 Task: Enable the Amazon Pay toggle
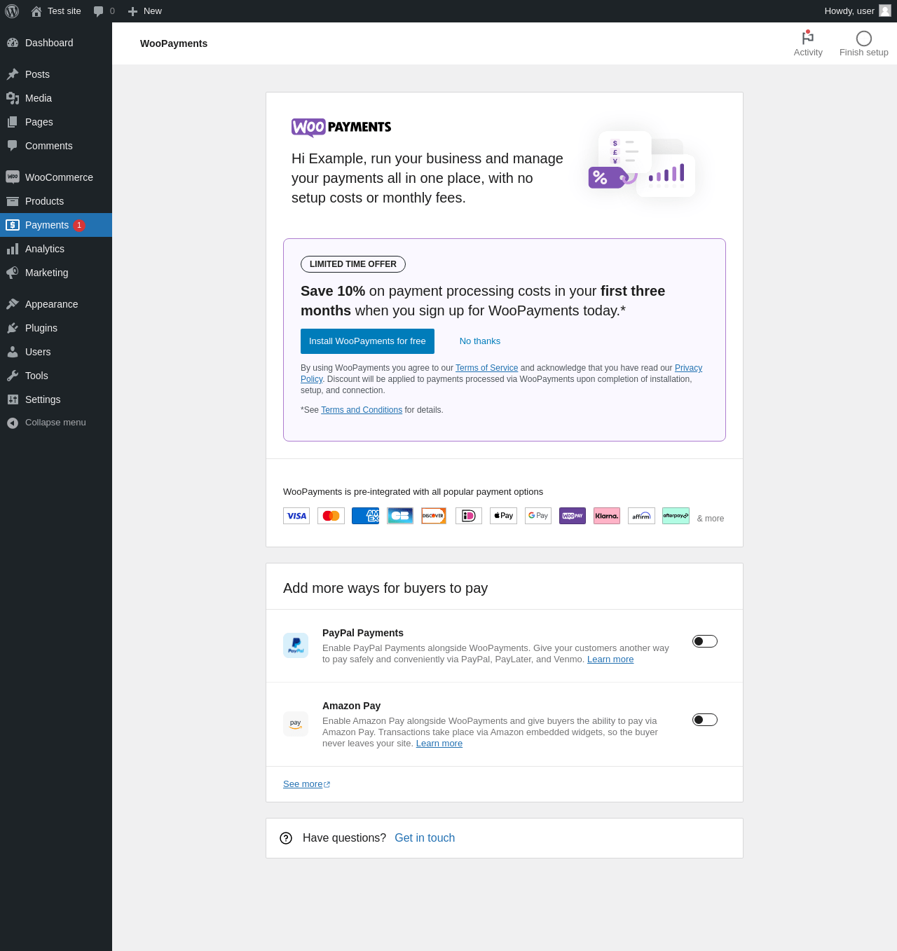coord(705,720)
